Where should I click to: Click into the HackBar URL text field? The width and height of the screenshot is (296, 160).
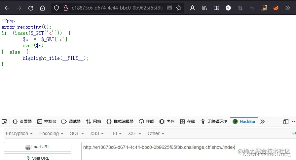189,151
